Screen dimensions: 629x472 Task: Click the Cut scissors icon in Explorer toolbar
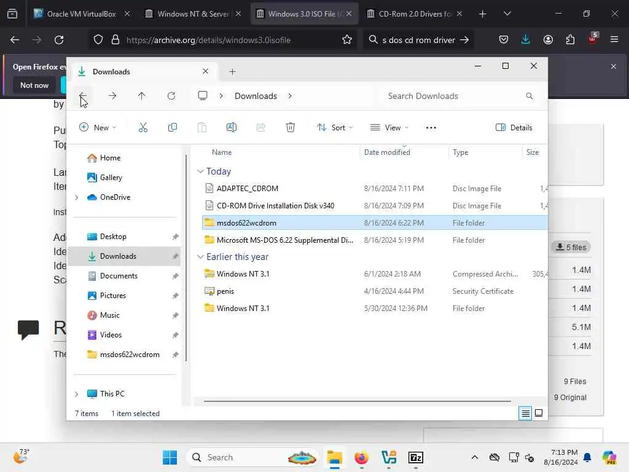143,128
